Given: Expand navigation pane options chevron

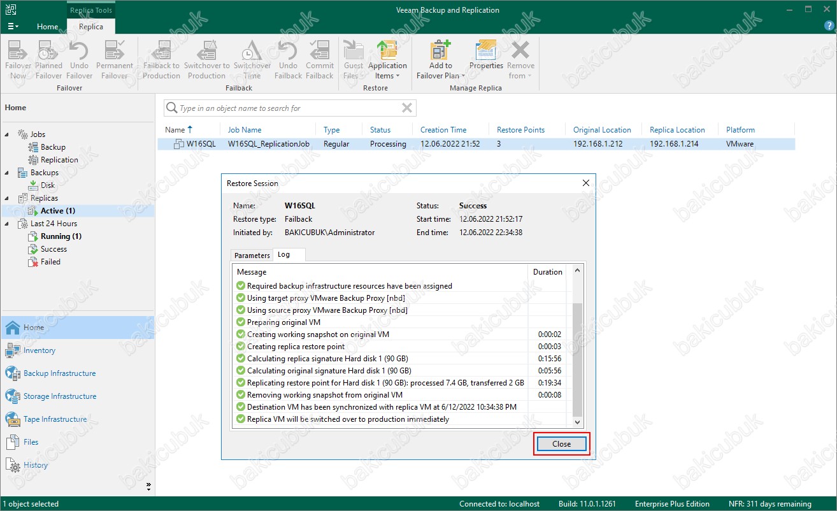Looking at the screenshot, I should pyautogui.click(x=148, y=486).
